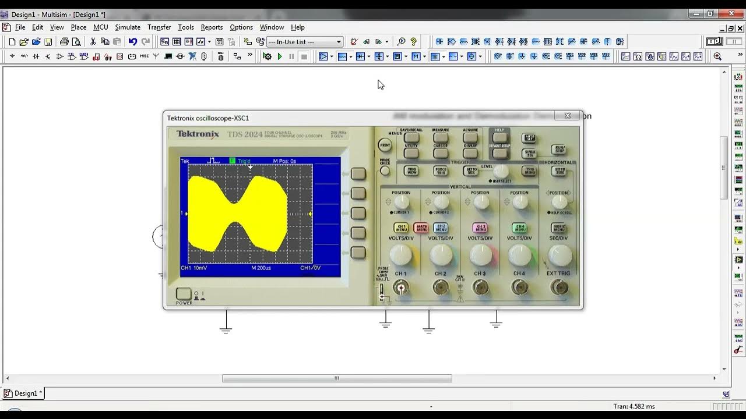Open the spreadsheet view icon

click(177, 42)
